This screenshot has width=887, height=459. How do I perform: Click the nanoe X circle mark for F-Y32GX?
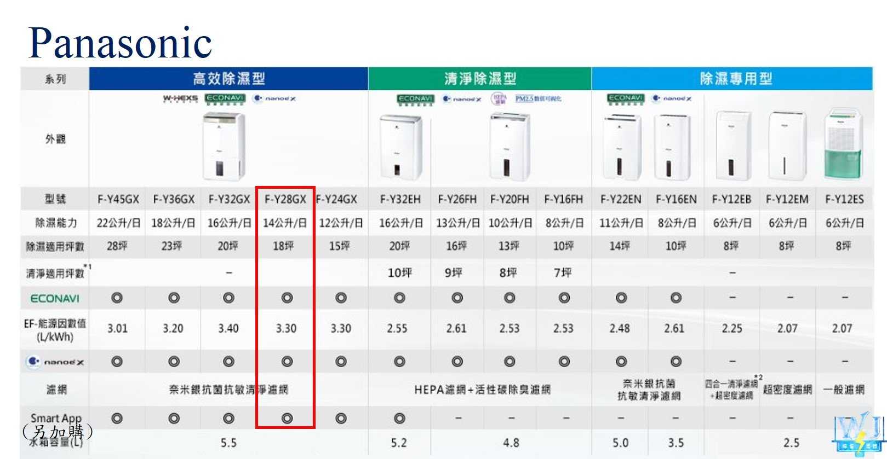pyautogui.click(x=228, y=362)
